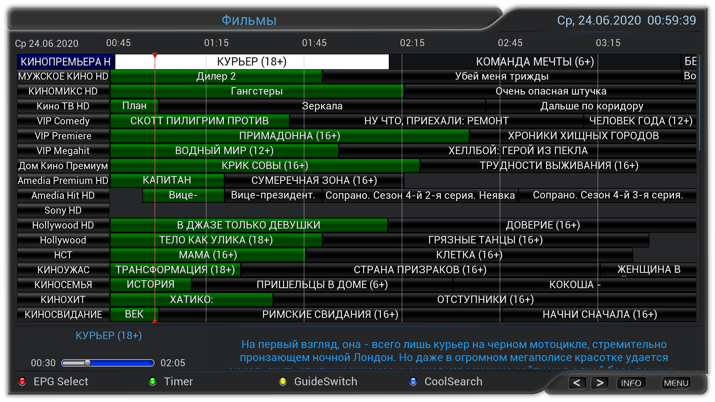The image size is (715, 402).
Task: Select the Sony HD channel
Action: pyautogui.click(x=63, y=210)
